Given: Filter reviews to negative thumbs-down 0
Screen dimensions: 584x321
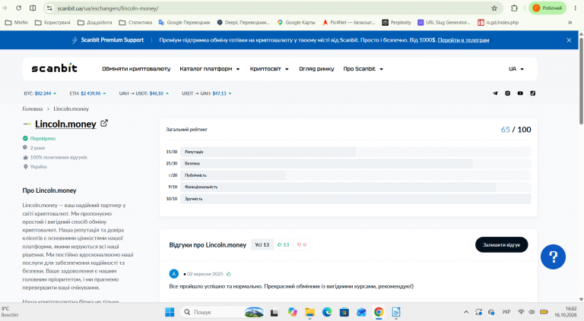Looking at the screenshot, I should click(302, 245).
